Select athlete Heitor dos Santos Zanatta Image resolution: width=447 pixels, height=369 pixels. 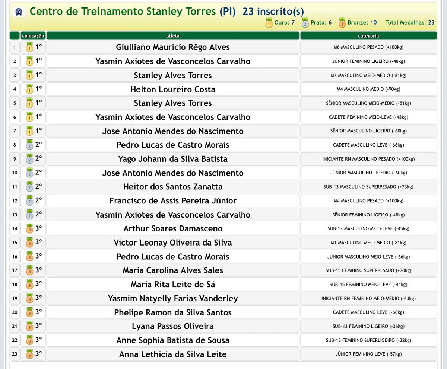tap(173, 187)
